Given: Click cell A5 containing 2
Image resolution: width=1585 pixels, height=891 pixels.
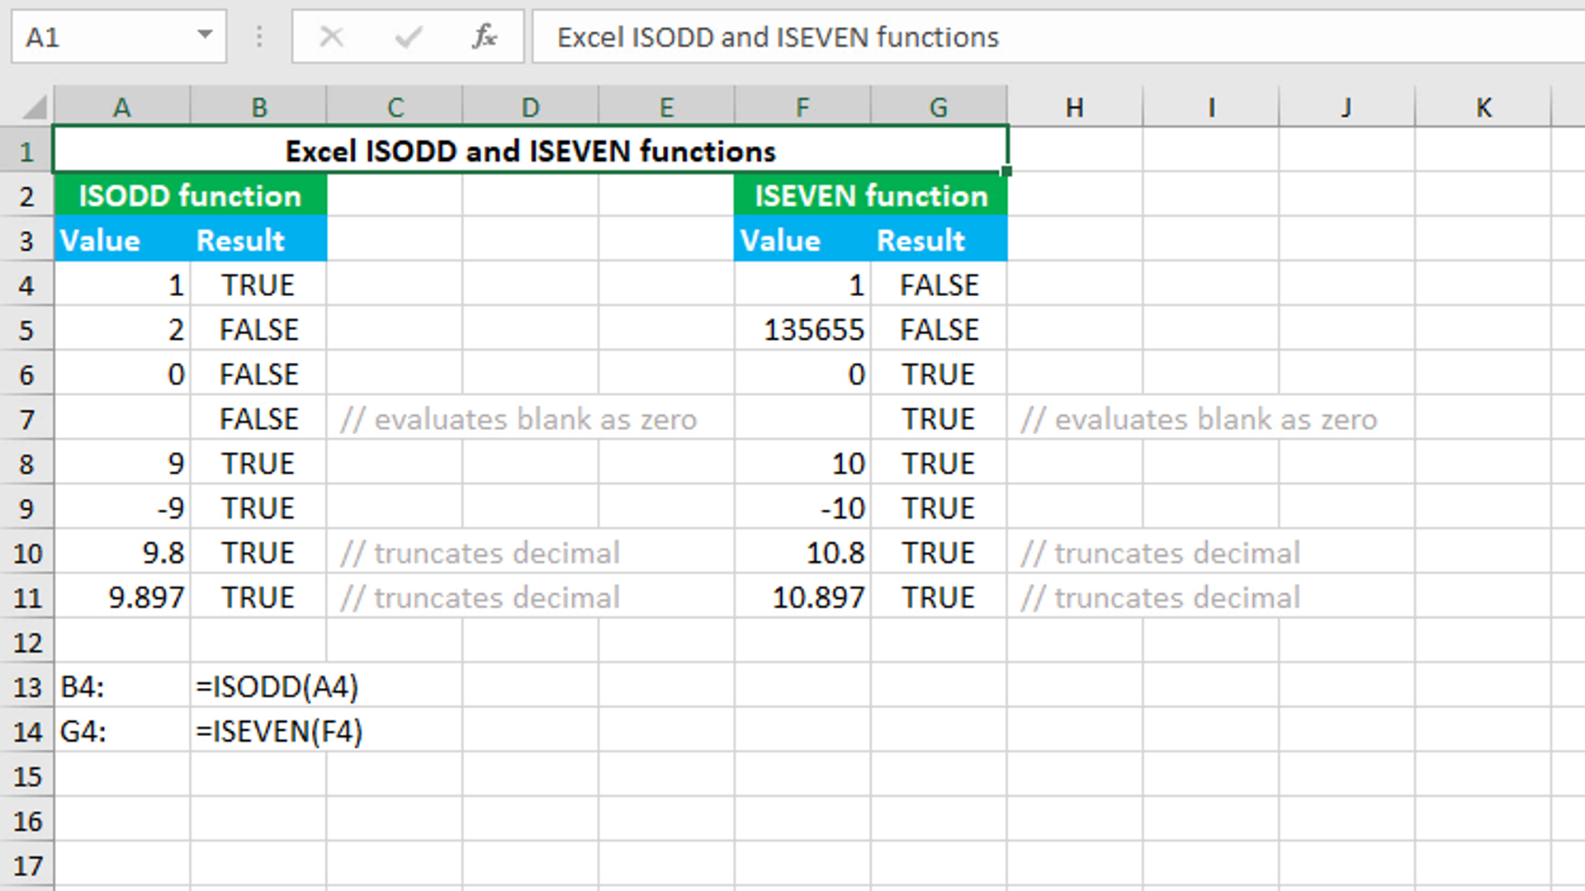Looking at the screenshot, I should (x=122, y=330).
